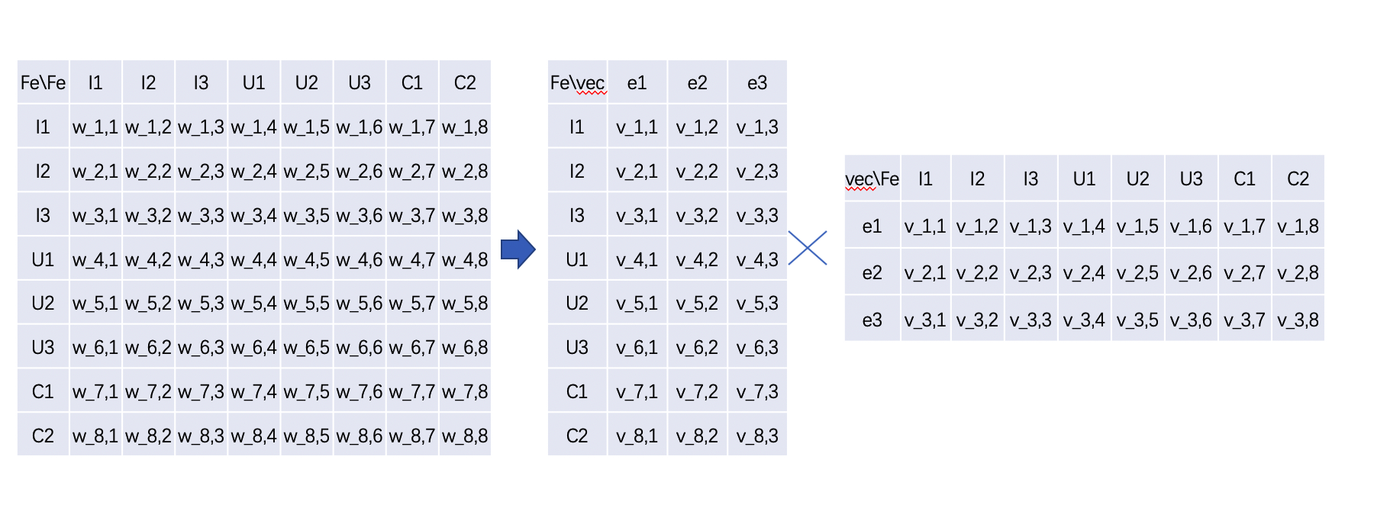This screenshot has width=1374, height=508.
Task: Select cell w_2,7 in the weight matrix
Action: (x=412, y=172)
